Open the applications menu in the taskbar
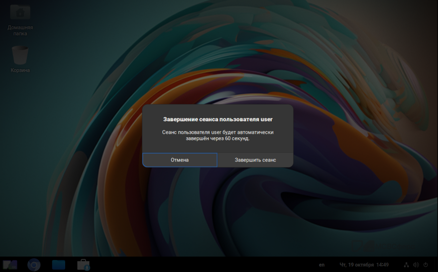Image resolution: width=438 pixels, height=272 pixels. click(x=10, y=265)
